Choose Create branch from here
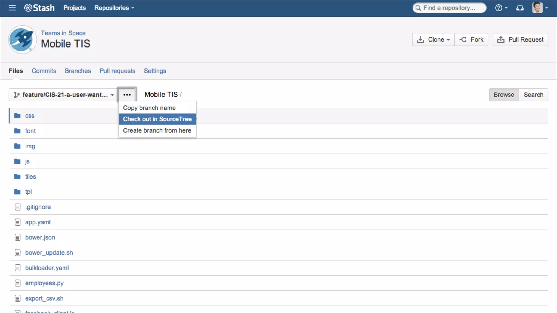 click(157, 130)
